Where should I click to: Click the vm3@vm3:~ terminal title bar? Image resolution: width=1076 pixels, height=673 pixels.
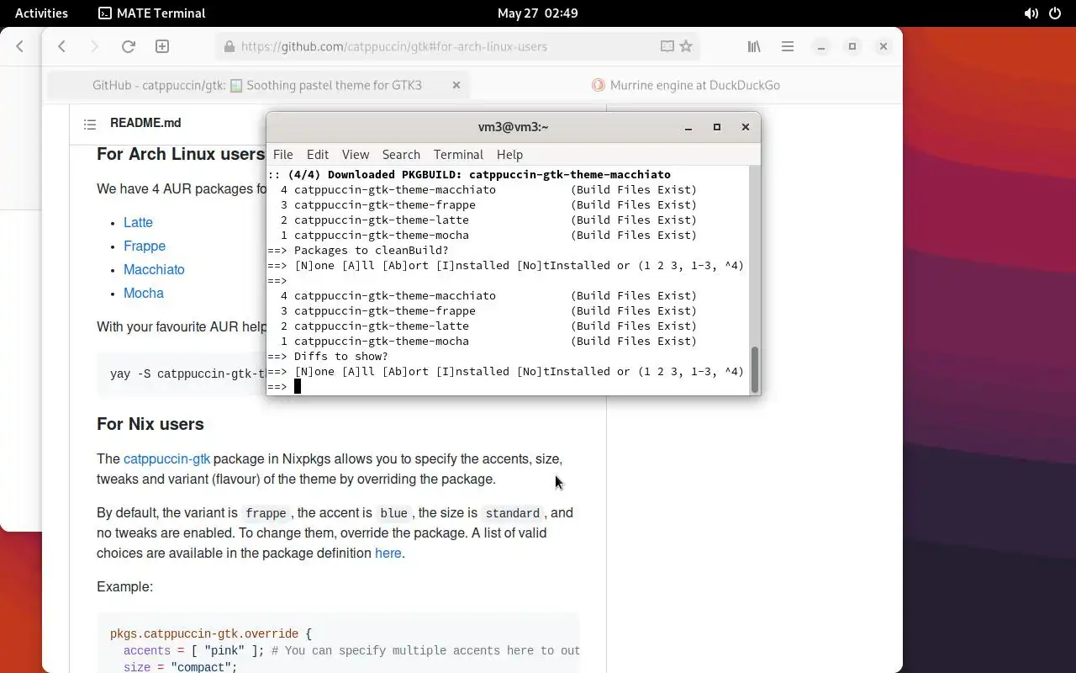click(x=514, y=127)
